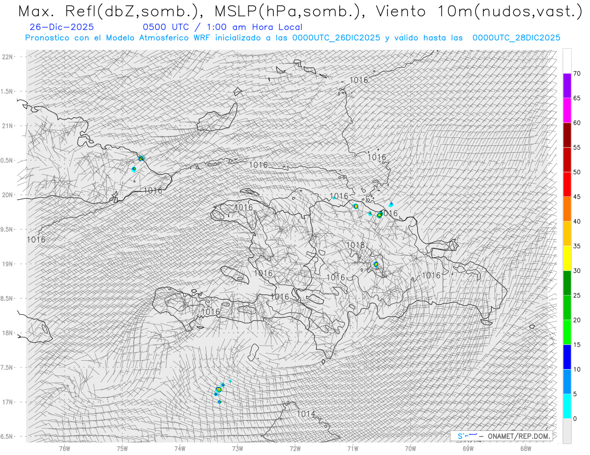Click the '15' tick label on color bar
This screenshot has height=455, width=590.
click(x=577, y=345)
